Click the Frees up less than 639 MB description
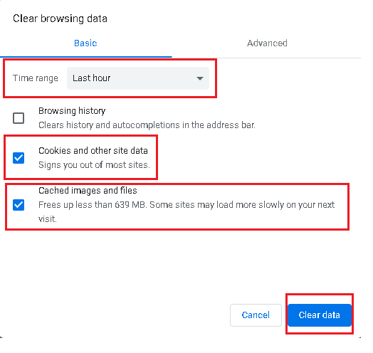Image resolution: width=373 pixels, height=353 pixels. pos(186,211)
